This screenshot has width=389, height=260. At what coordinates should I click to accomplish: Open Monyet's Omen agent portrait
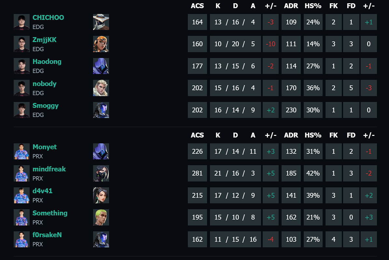coord(101,151)
